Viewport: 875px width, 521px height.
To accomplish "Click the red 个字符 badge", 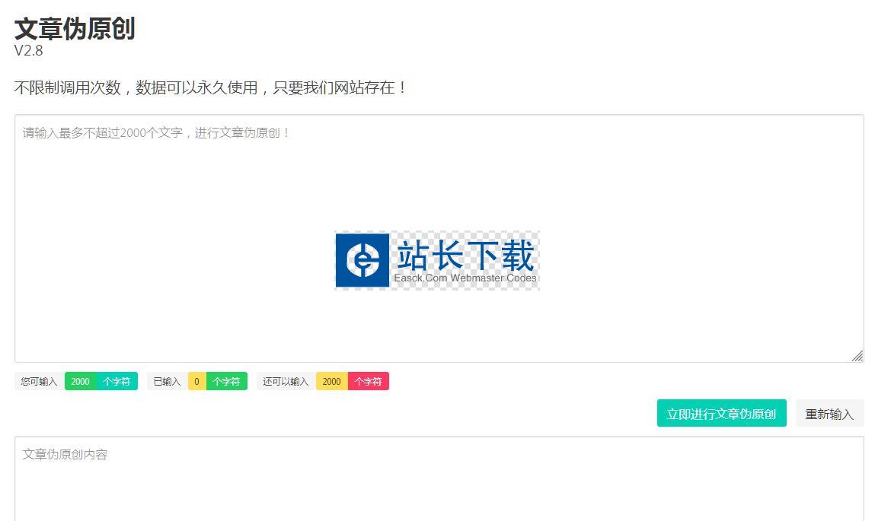I will pyautogui.click(x=369, y=381).
